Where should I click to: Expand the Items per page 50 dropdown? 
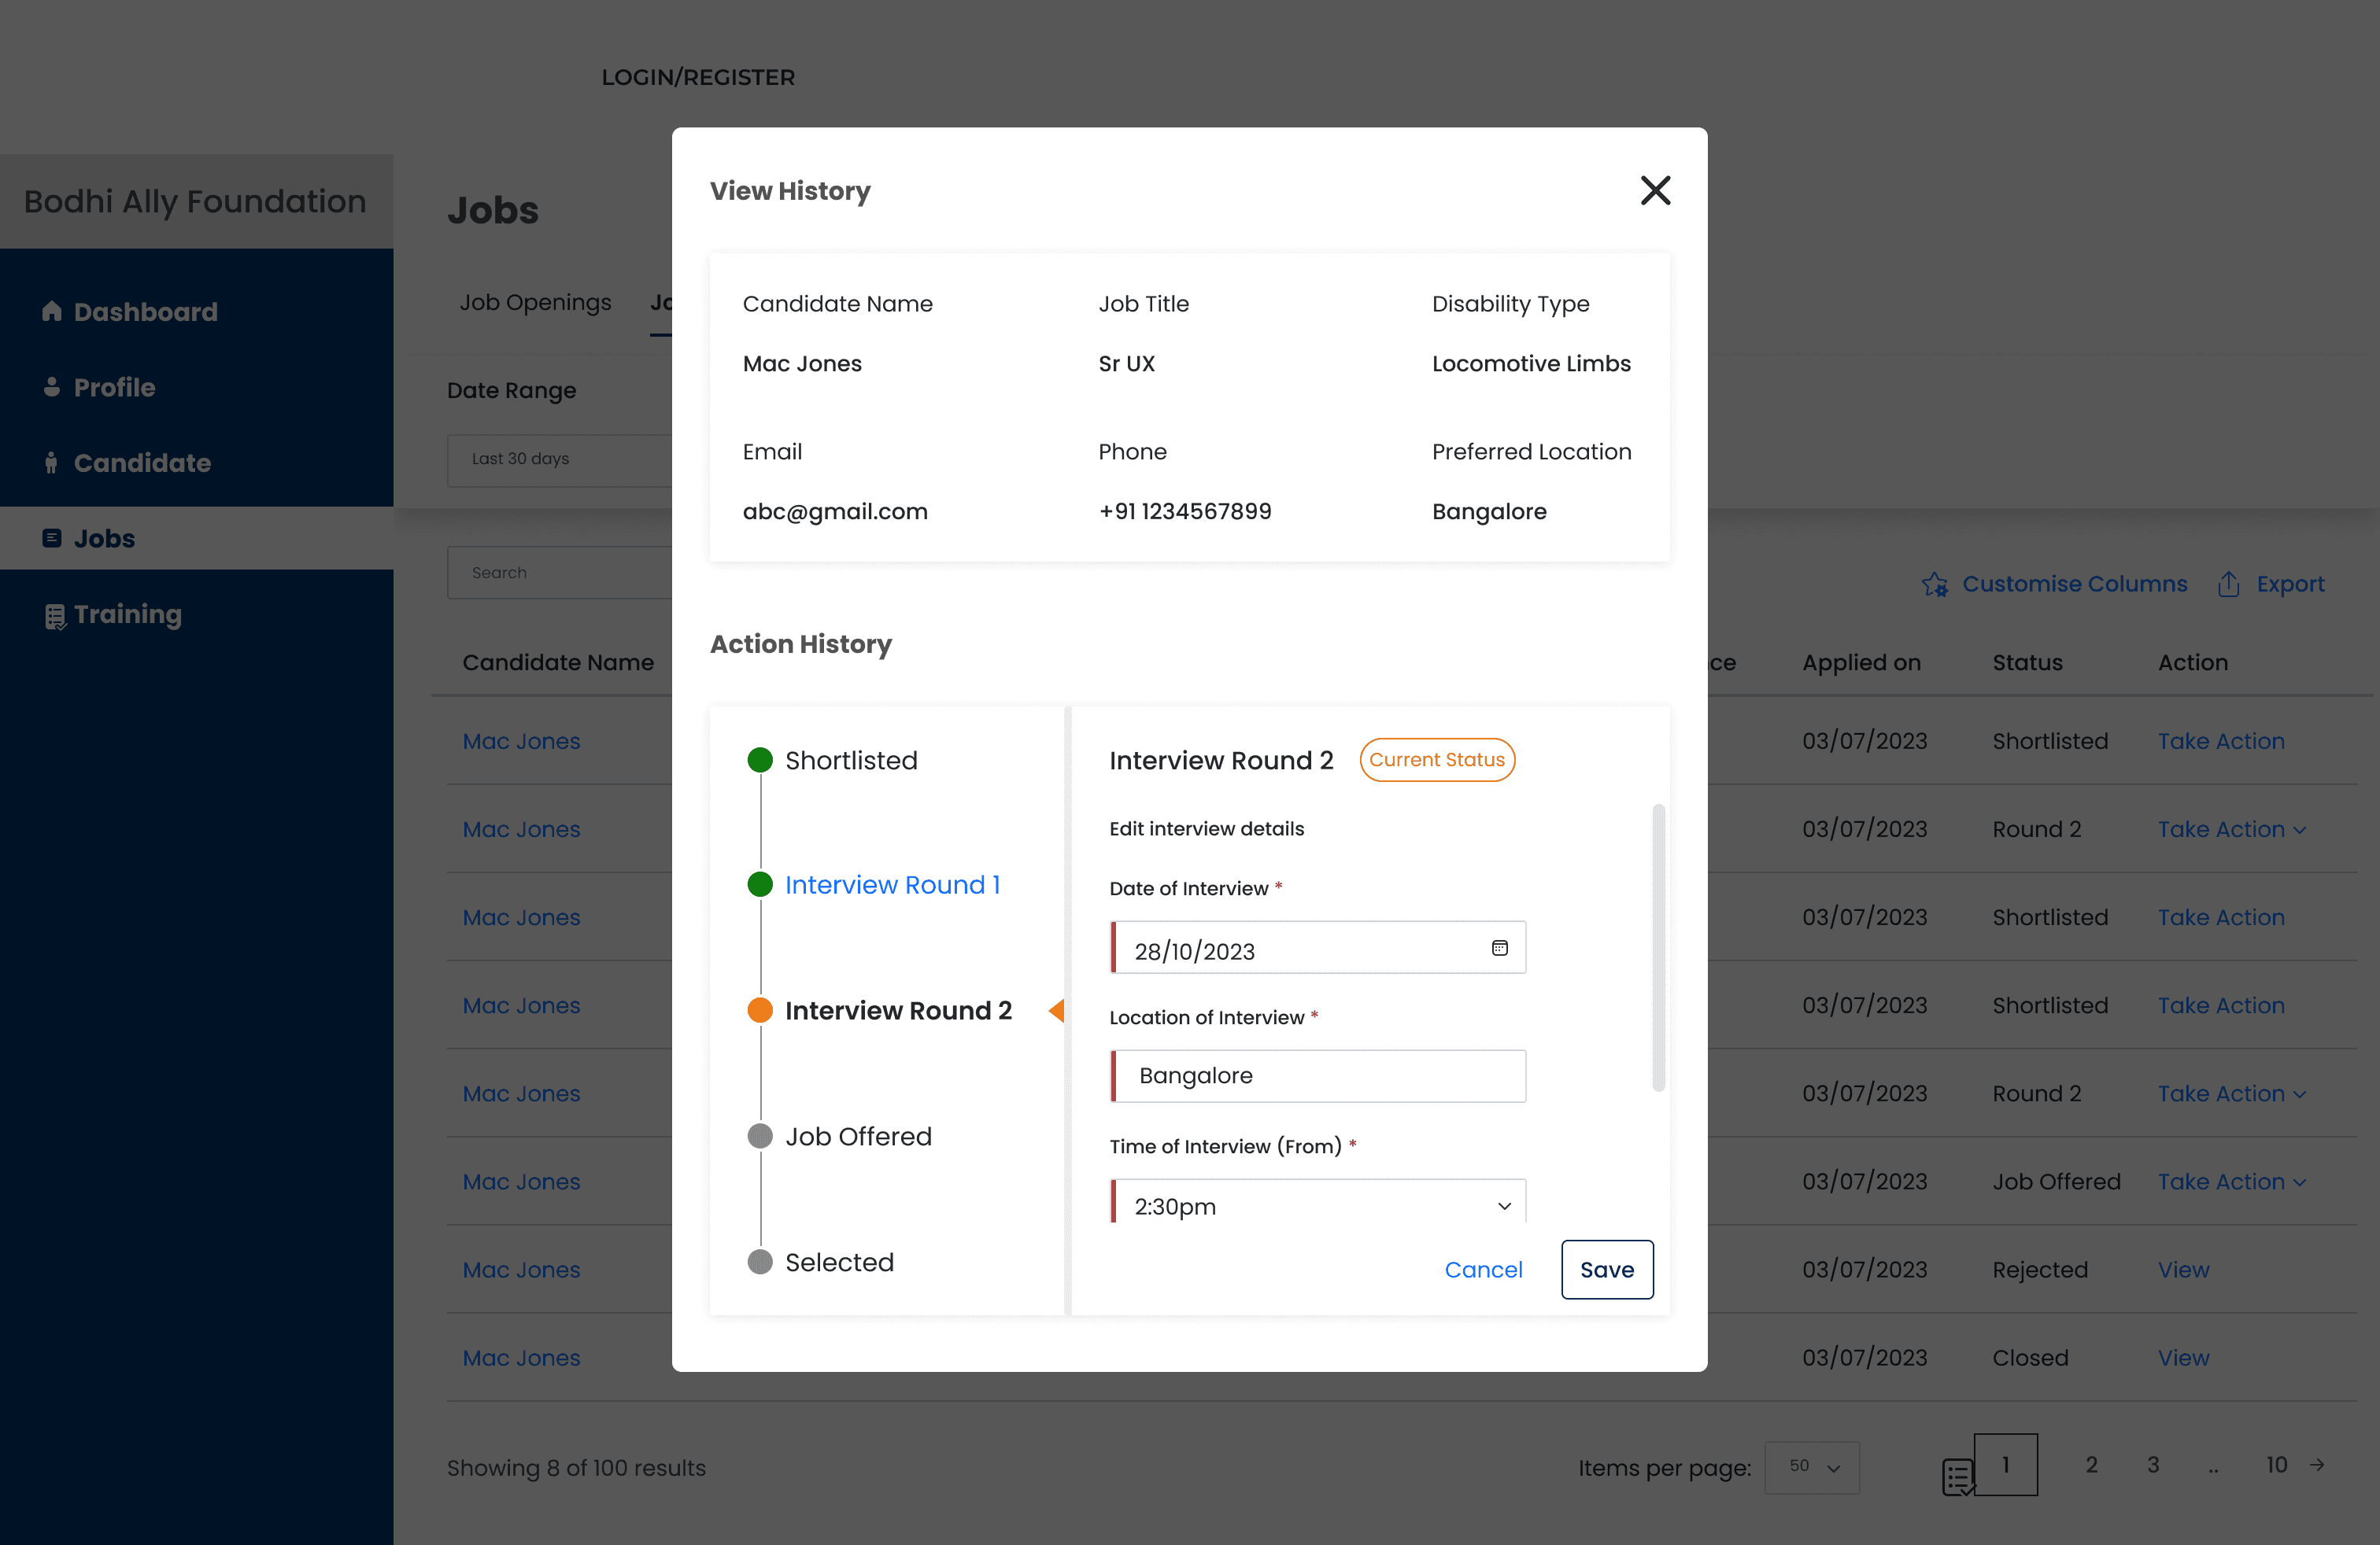pyautogui.click(x=1811, y=1466)
